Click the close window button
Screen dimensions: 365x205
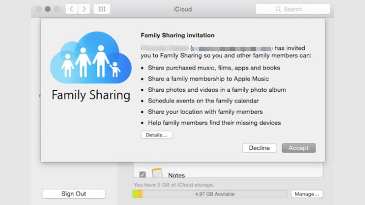click(39, 9)
